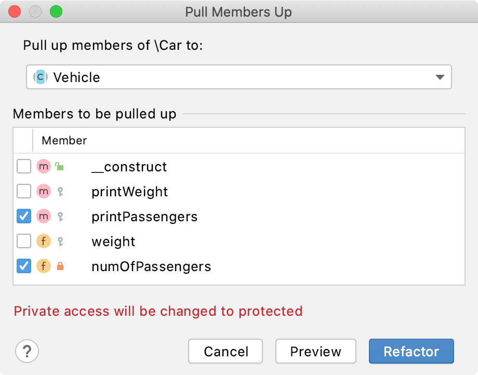Enable the printWeight checkbox

[24, 191]
